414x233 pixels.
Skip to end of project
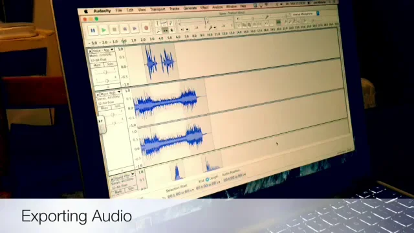pyautogui.click(x=135, y=28)
